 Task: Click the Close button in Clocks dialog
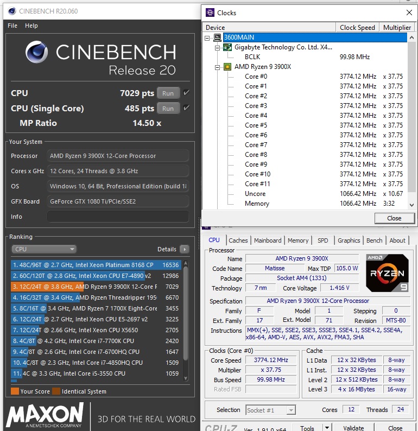click(x=394, y=218)
